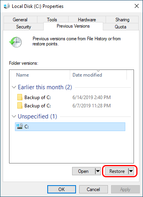
Task: Select the folder icon of the 6/7/2019 backup
Action: coord(20,105)
